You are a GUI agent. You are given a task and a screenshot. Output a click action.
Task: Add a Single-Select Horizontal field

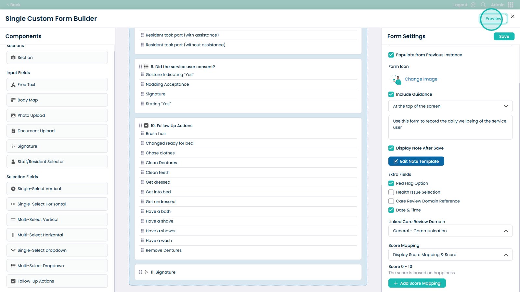pyautogui.click(x=57, y=204)
